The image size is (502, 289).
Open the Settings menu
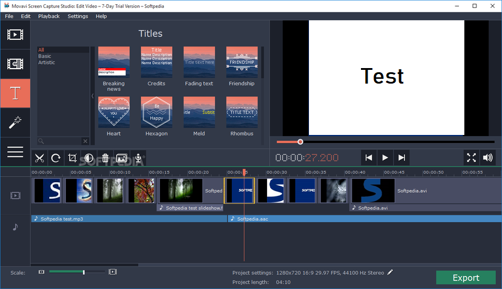pyautogui.click(x=78, y=16)
